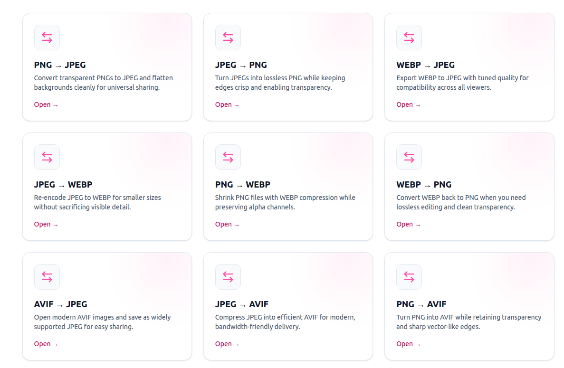Click the swap icon on PNG → AVIF card

coord(409,276)
